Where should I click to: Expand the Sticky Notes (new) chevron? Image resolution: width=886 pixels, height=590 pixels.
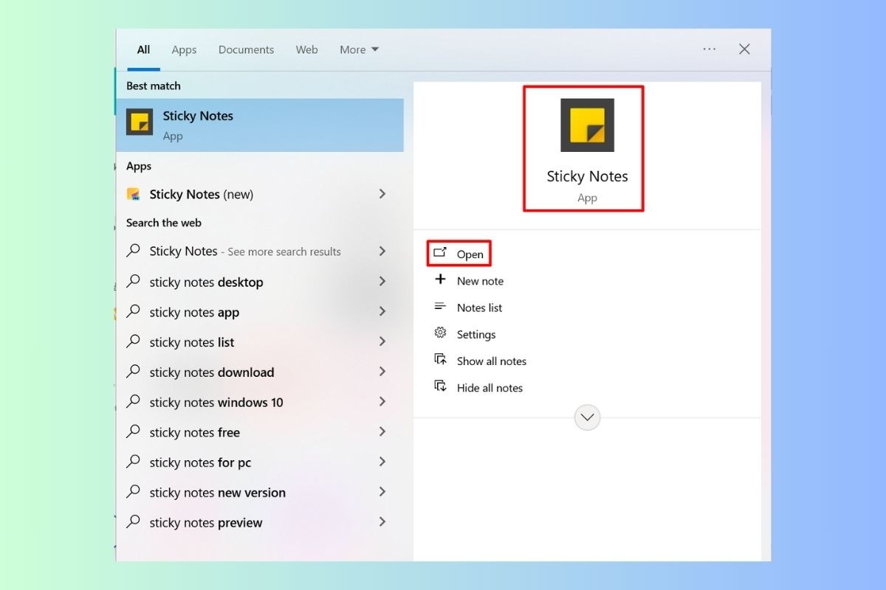(x=382, y=194)
